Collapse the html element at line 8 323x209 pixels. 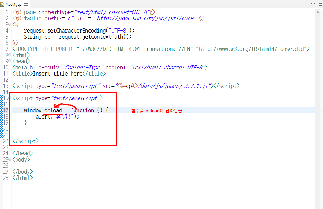[x=10, y=55]
